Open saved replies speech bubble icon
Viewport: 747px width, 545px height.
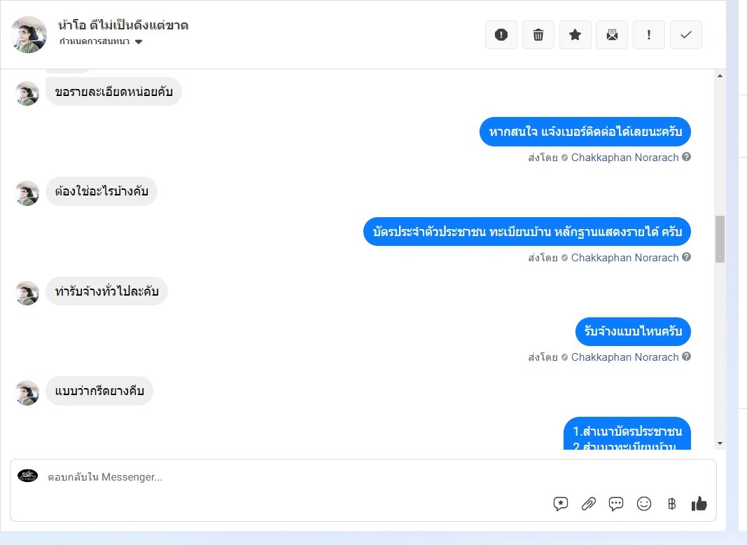tap(561, 504)
